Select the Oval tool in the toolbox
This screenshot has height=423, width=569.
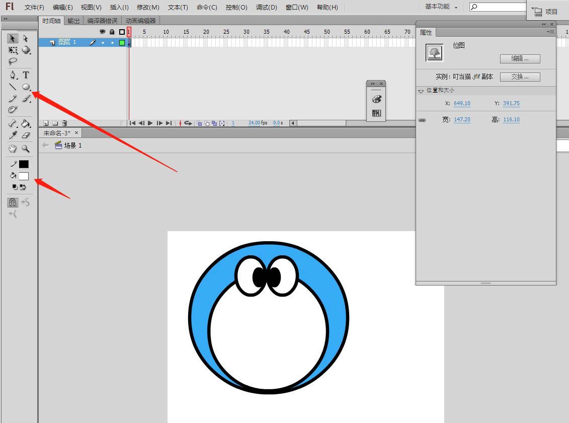[x=26, y=87]
